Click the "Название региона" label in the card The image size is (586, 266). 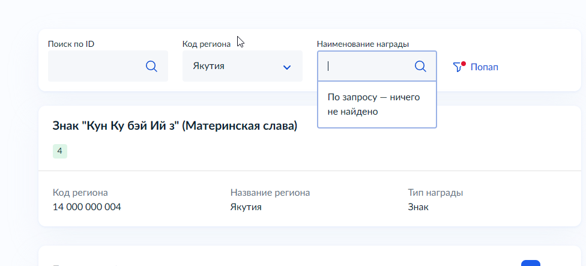coord(270,193)
